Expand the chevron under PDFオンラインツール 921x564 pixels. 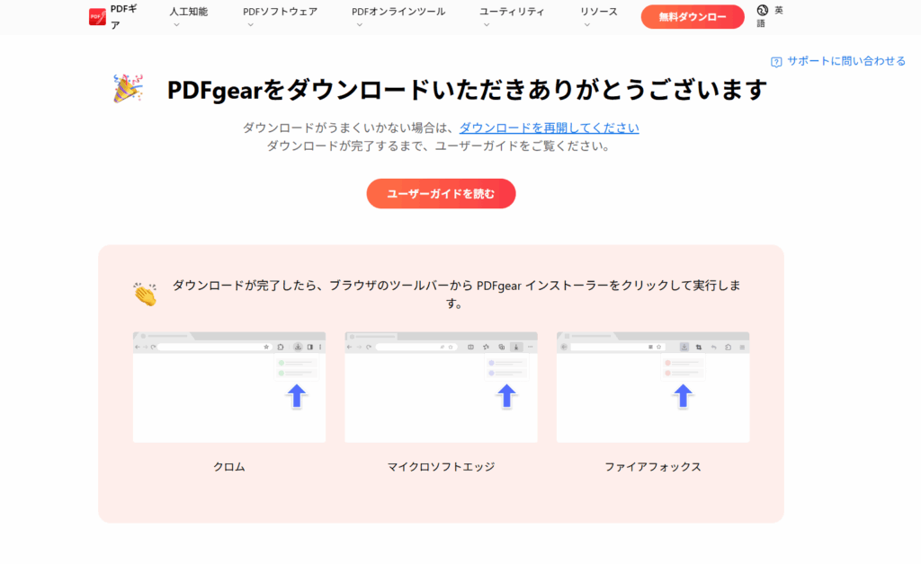[x=360, y=25]
